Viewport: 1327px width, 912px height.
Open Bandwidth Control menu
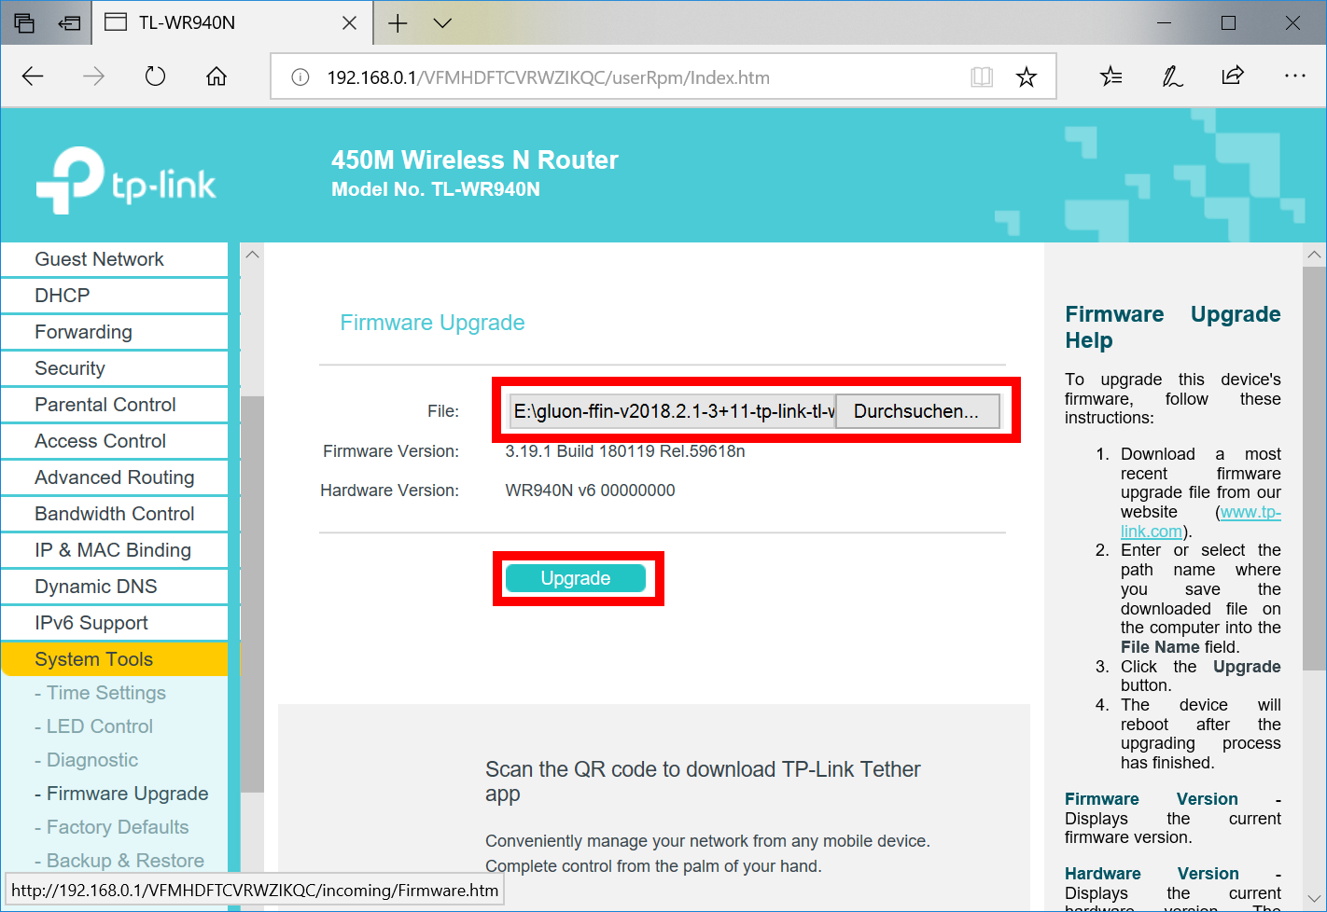pos(115,514)
